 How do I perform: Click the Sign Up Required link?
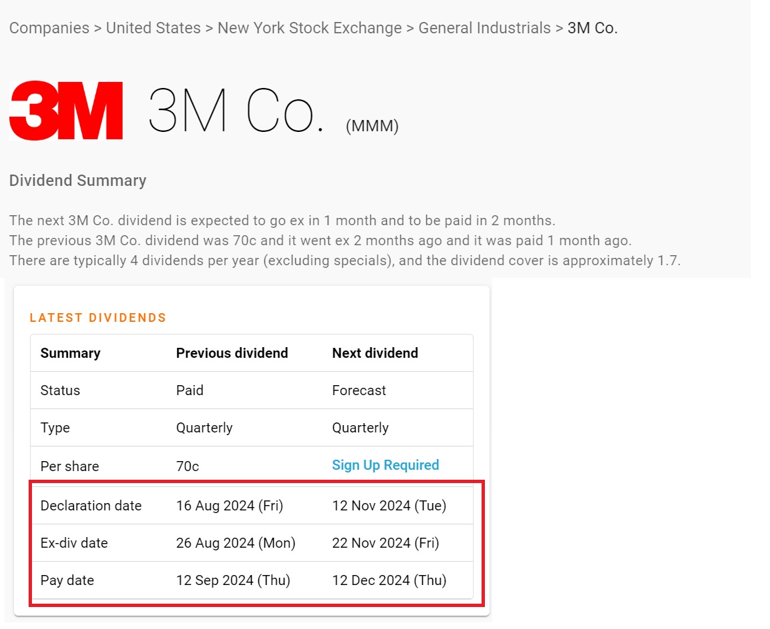[x=386, y=465]
